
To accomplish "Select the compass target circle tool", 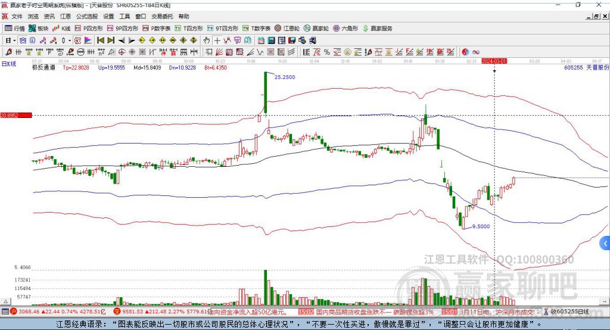I will point(122,52).
